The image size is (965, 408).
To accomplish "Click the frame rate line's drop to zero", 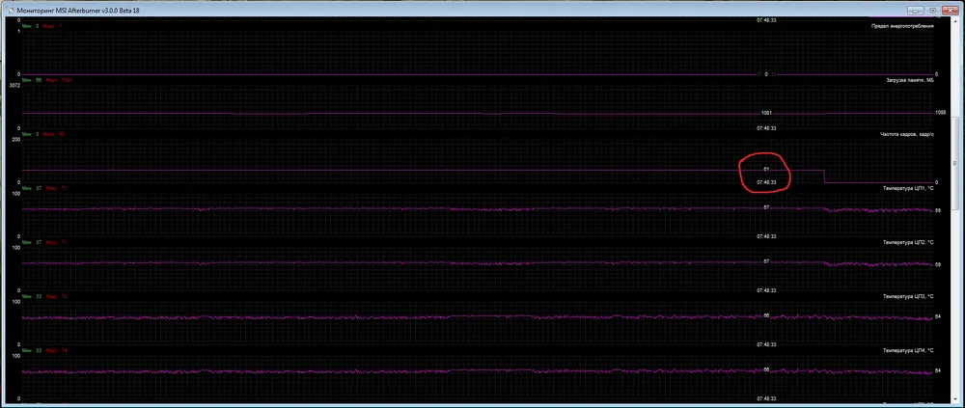I will pyautogui.click(x=825, y=177).
